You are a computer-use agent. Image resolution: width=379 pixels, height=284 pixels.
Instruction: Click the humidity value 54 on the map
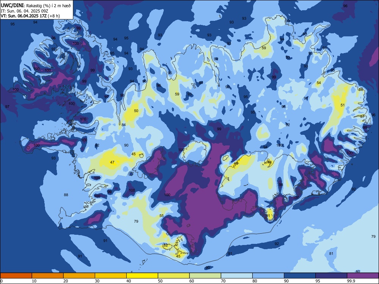point(319,83)
